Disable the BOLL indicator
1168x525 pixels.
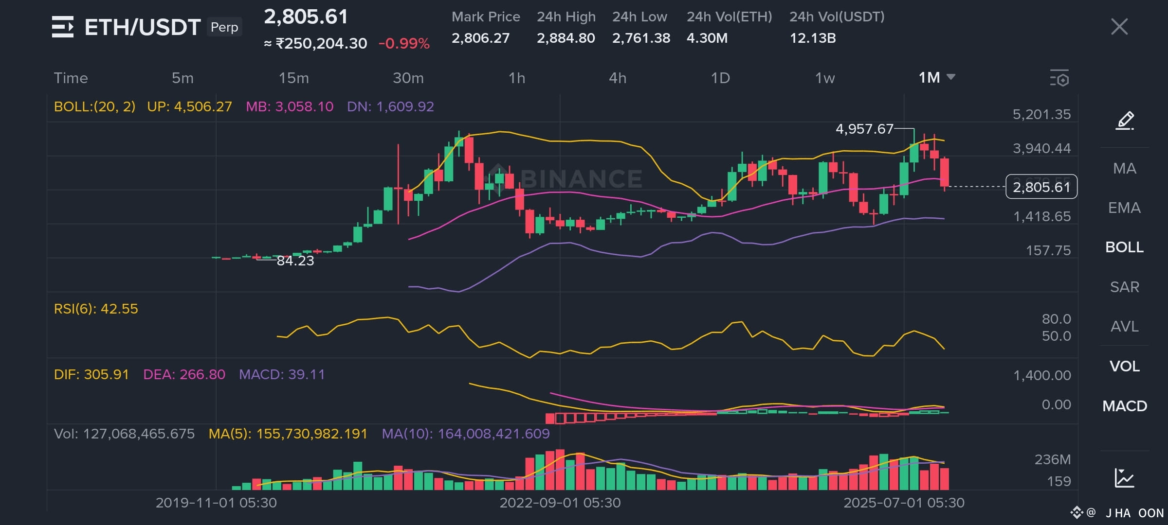click(x=1125, y=247)
